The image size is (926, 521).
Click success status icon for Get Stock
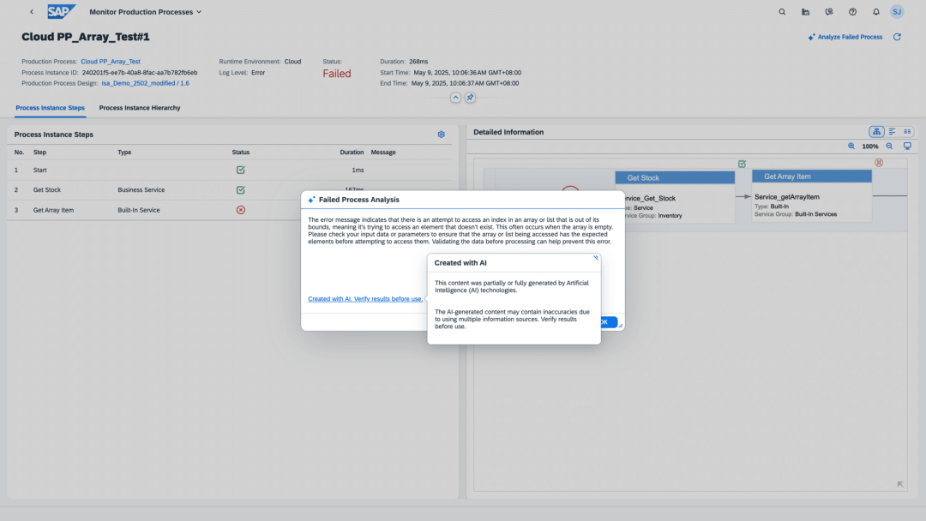pyautogui.click(x=240, y=190)
